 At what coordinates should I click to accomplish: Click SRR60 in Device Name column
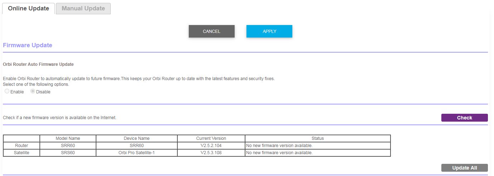point(137,146)
